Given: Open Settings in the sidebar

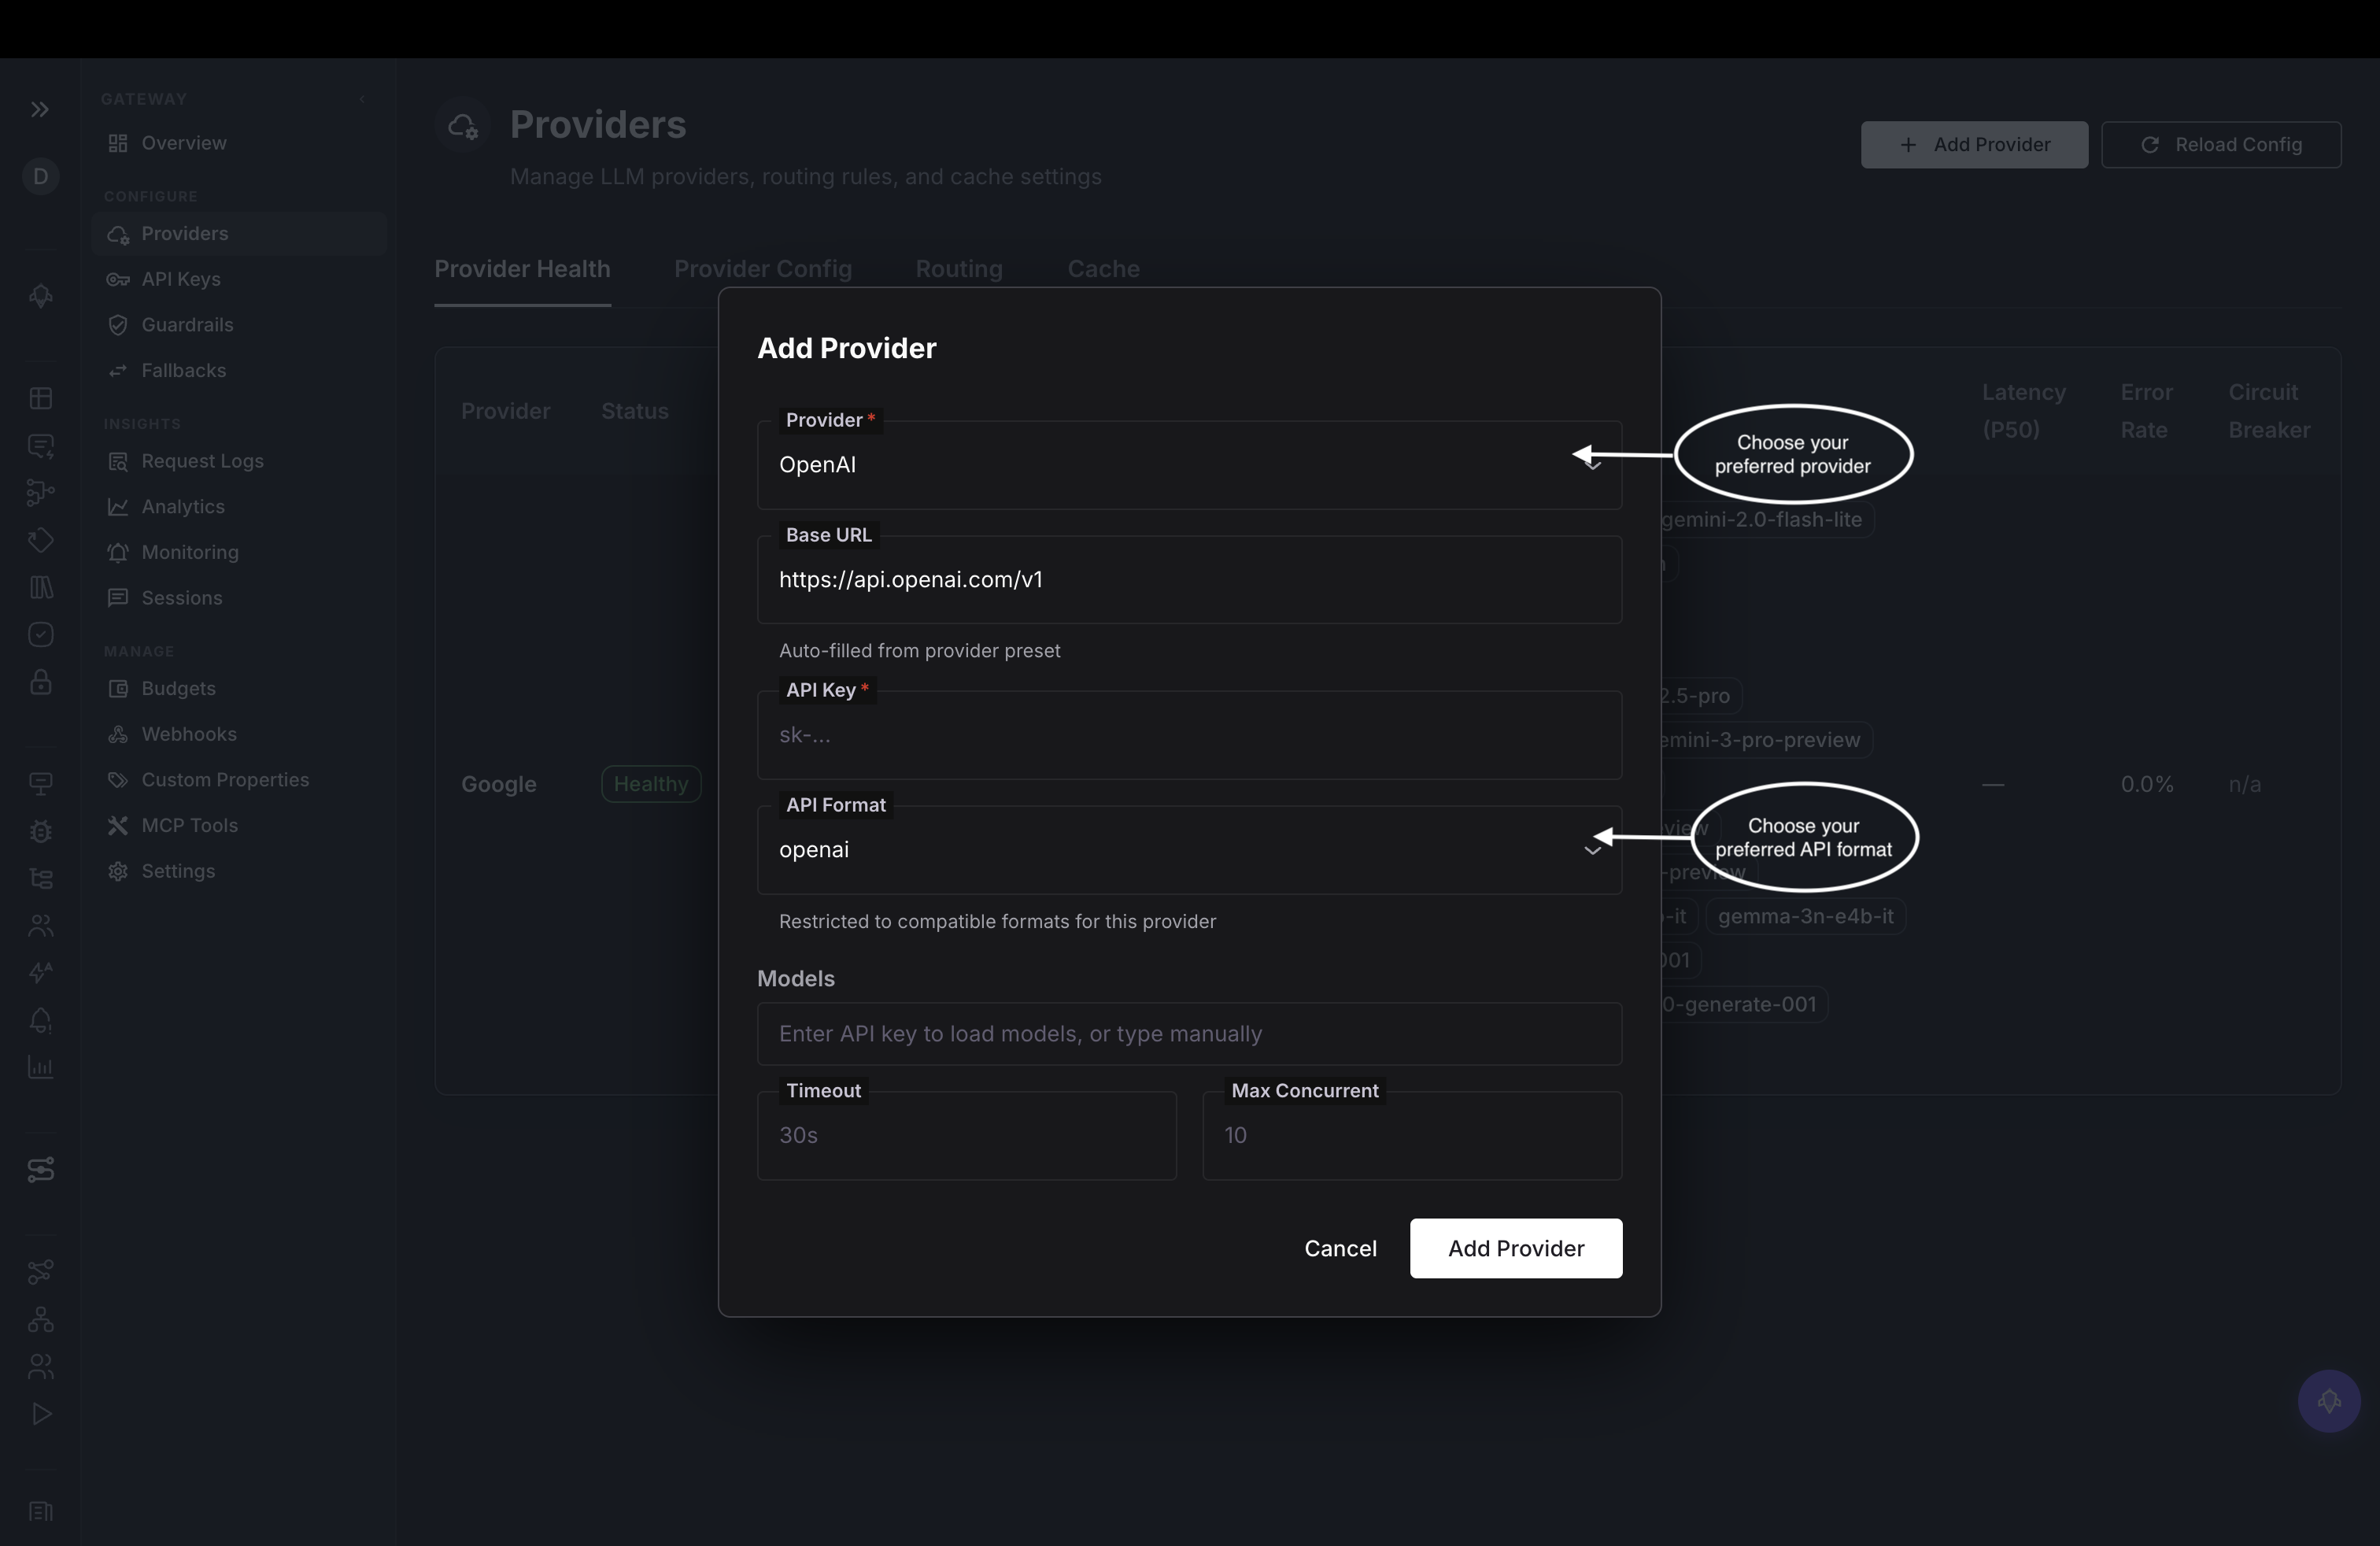Looking at the screenshot, I should pos(238,871).
